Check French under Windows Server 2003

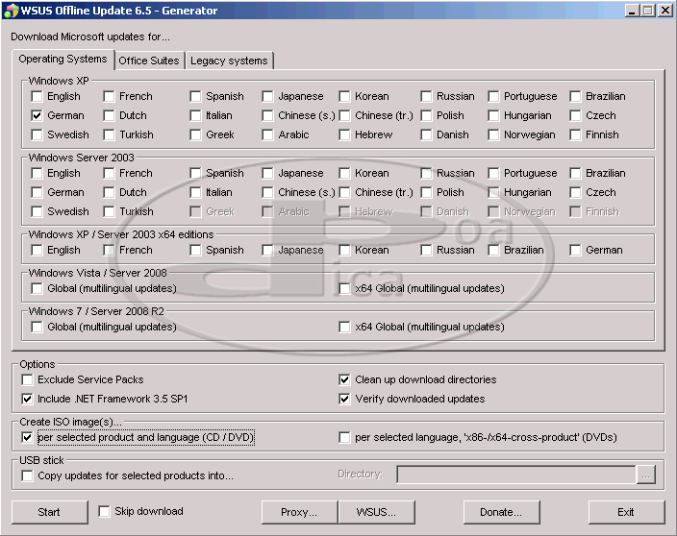tap(110, 173)
